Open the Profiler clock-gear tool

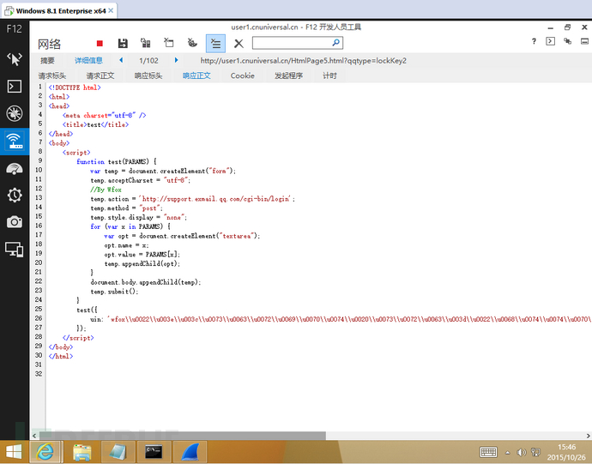click(15, 195)
